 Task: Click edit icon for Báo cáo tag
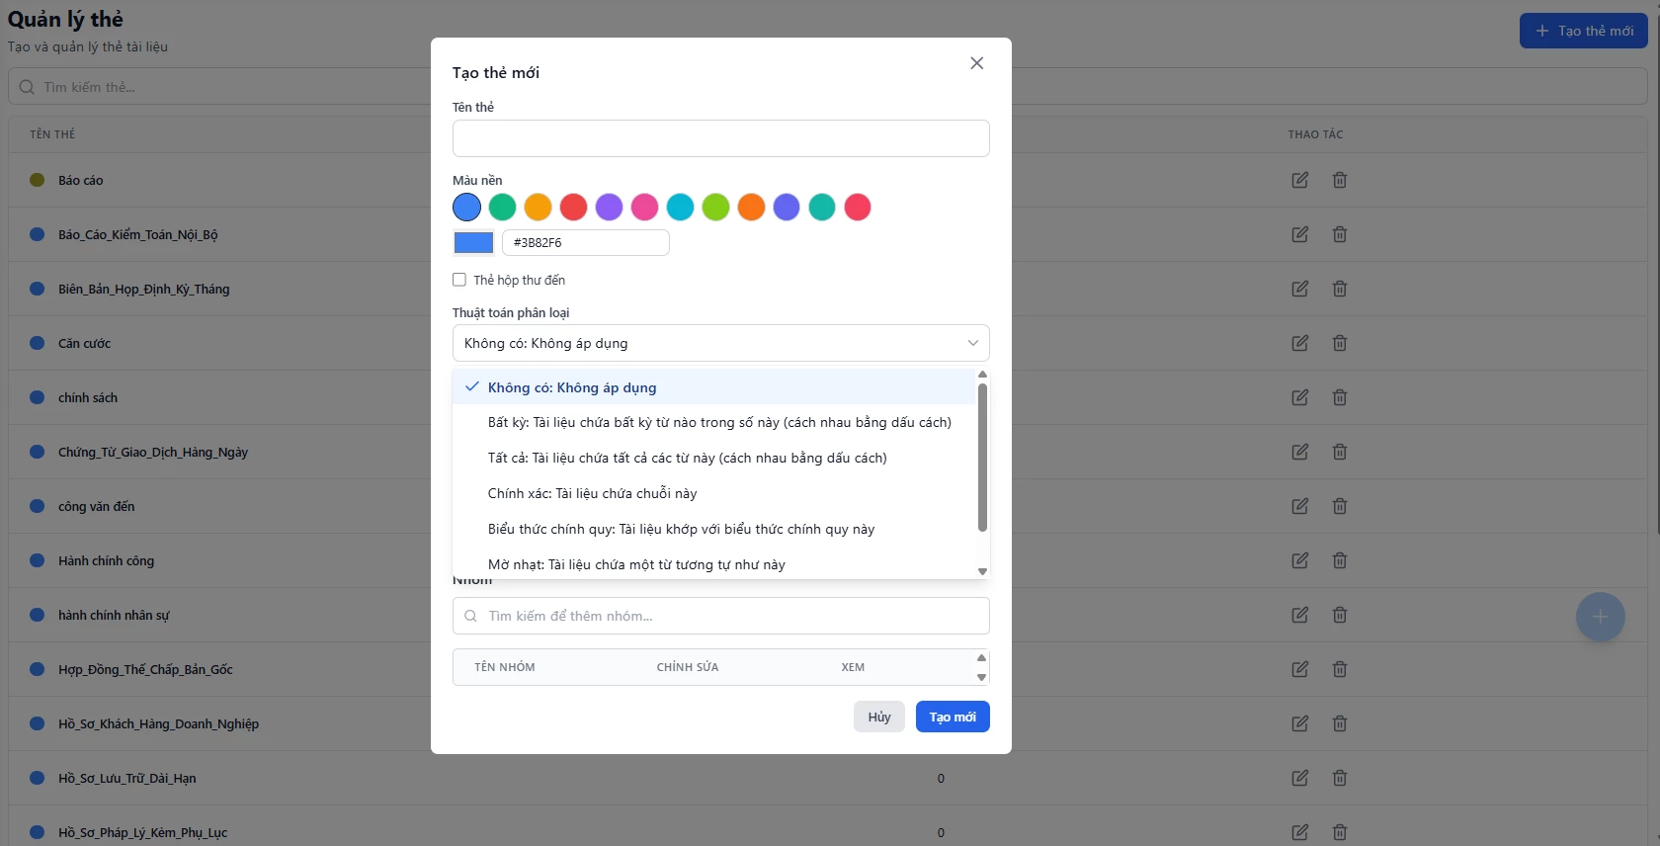click(1299, 180)
